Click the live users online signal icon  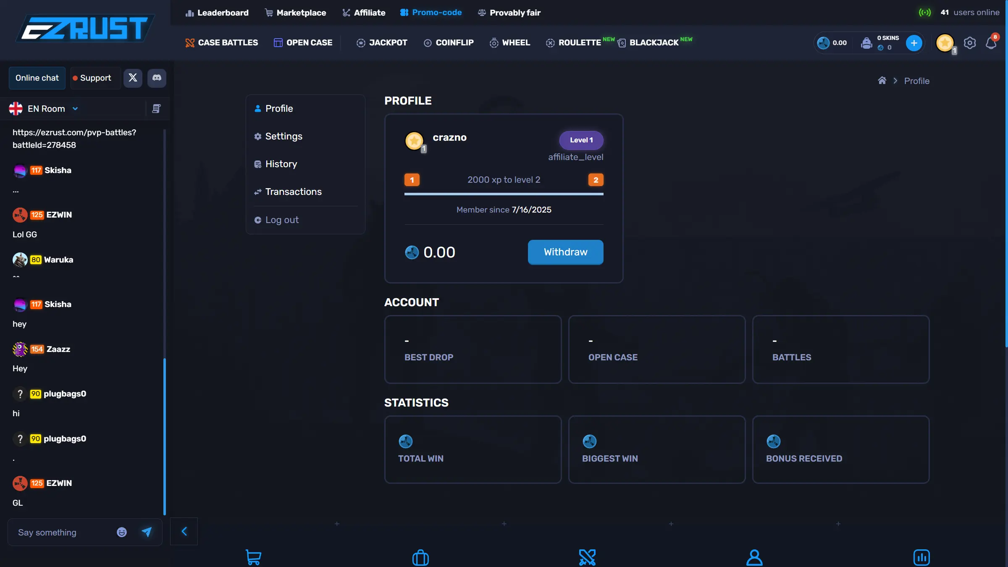pos(925,13)
